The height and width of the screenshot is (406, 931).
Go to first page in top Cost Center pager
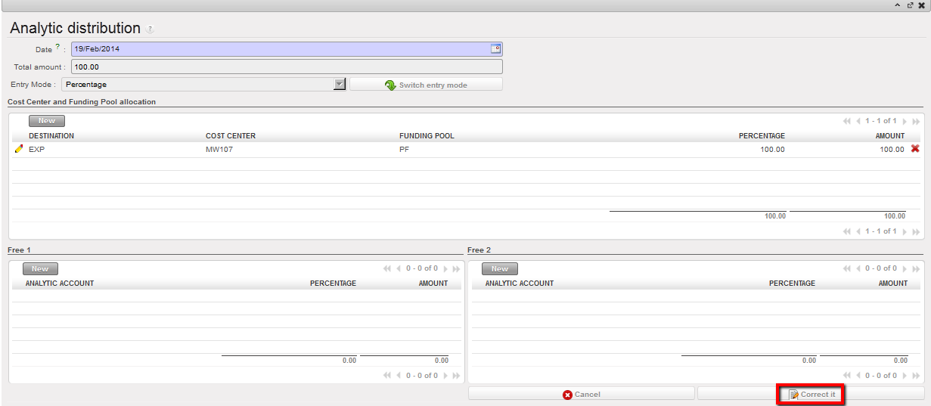[847, 121]
